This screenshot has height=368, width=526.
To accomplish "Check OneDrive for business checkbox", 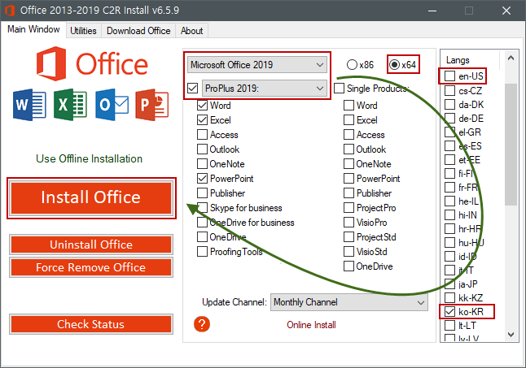I will tap(202, 223).
